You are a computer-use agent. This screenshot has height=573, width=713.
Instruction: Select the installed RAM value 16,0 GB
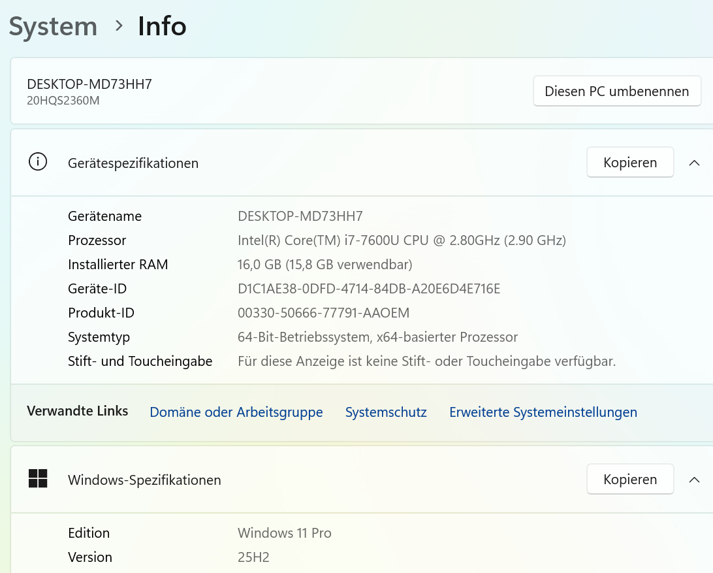click(325, 265)
